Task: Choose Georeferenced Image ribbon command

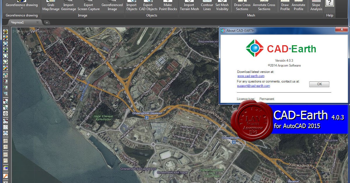Action: tap(112, 6)
